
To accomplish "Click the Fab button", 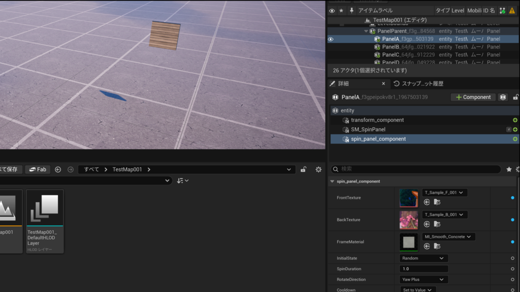I will point(38,169).
